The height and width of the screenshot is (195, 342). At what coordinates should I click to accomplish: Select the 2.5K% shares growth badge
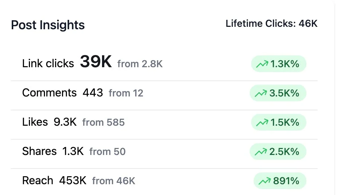pos(278,151)
